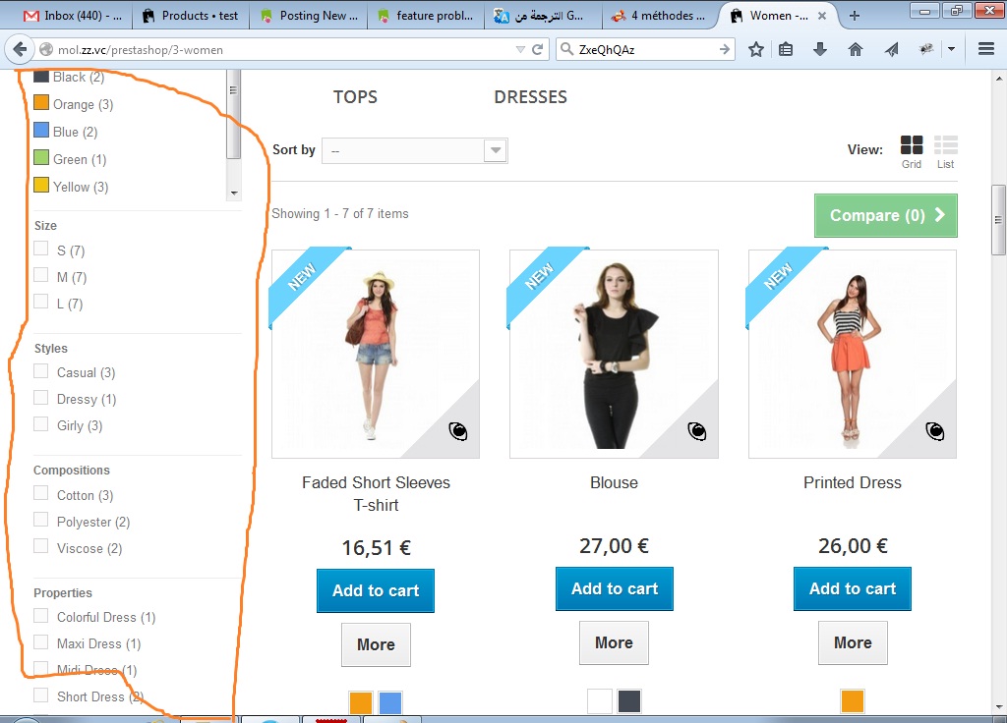
Task: Quick view icon on Blouse product
Action: coord(697,431)
